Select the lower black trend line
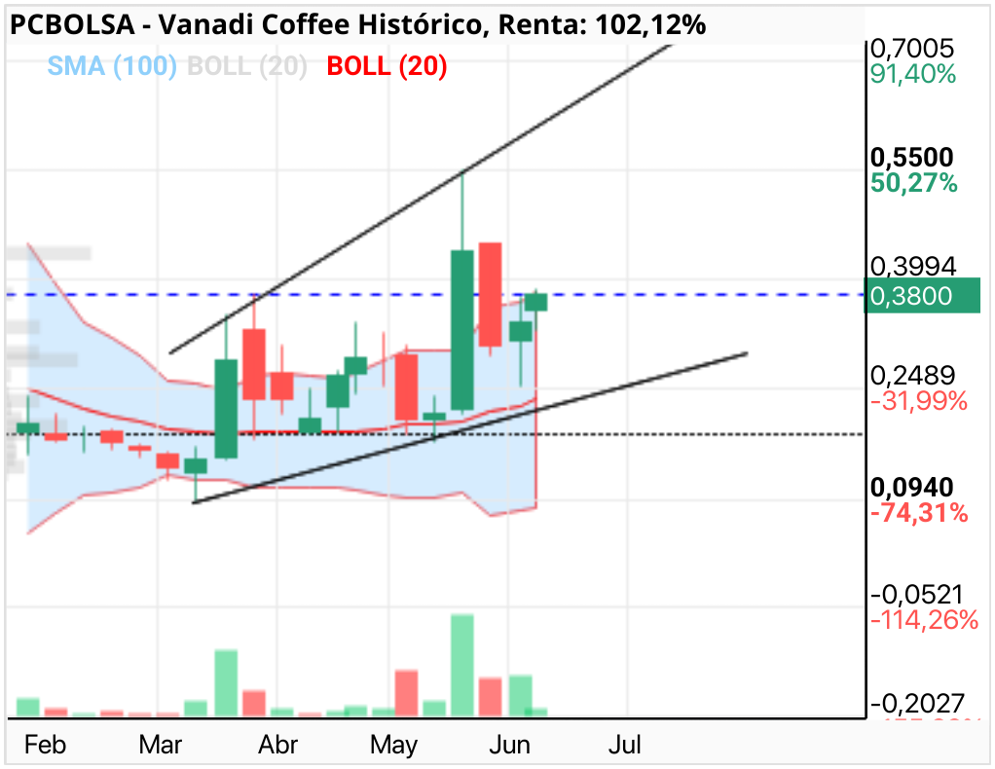995x769 pixels. click(469, 427)
